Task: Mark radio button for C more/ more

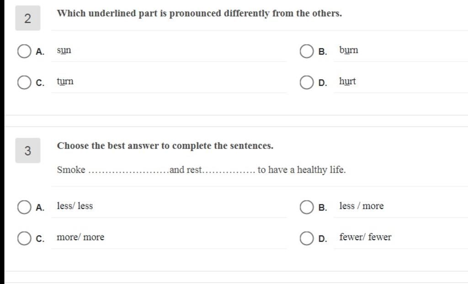Action: point(24,238)
